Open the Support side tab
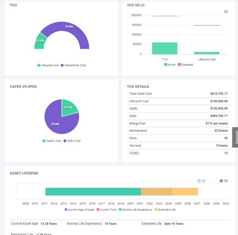The height and width of the screenshot is (235, 238). pyautogui.click(x=235, y=137)
